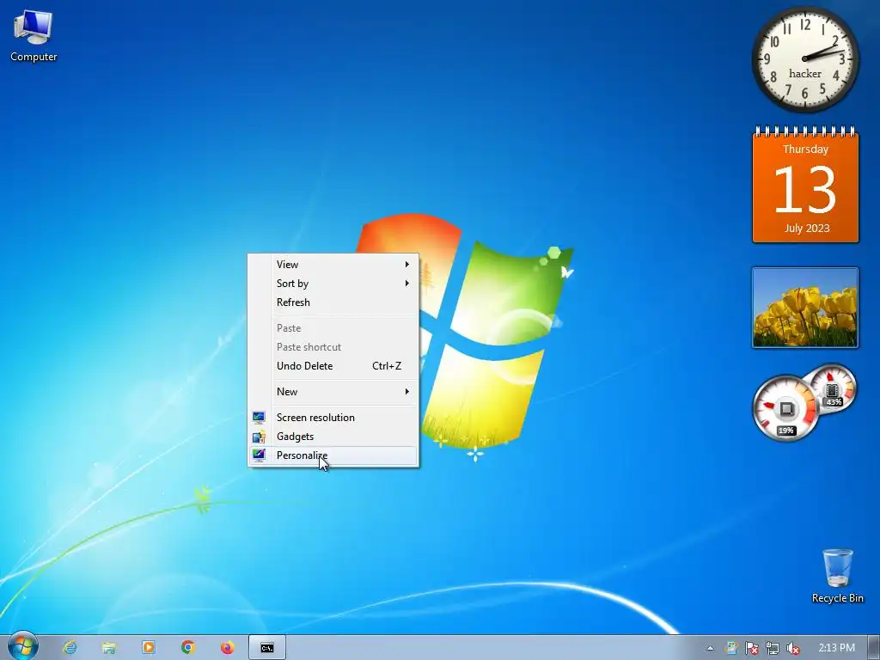
Task: Open Gadgets from the context menu
Action: coord(333,437)
